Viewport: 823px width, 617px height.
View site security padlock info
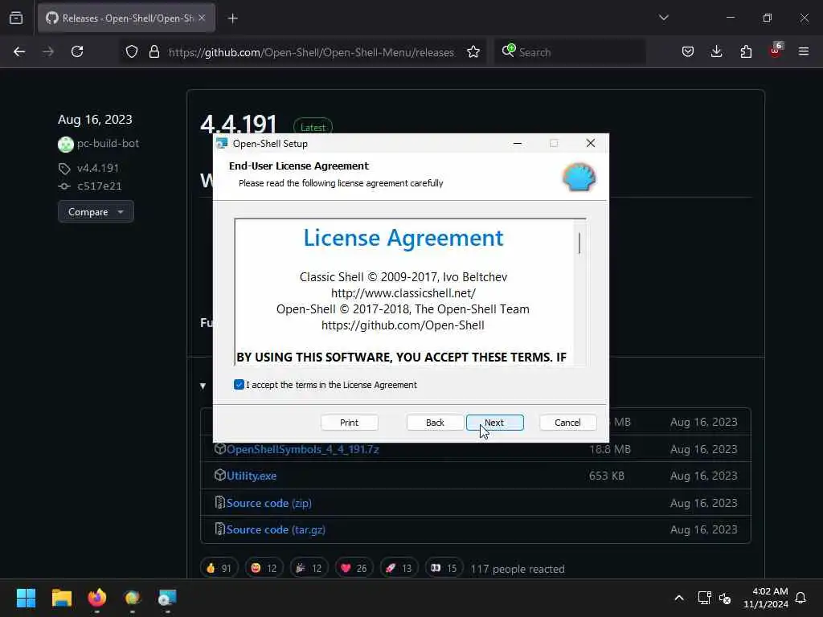point(154,51)
